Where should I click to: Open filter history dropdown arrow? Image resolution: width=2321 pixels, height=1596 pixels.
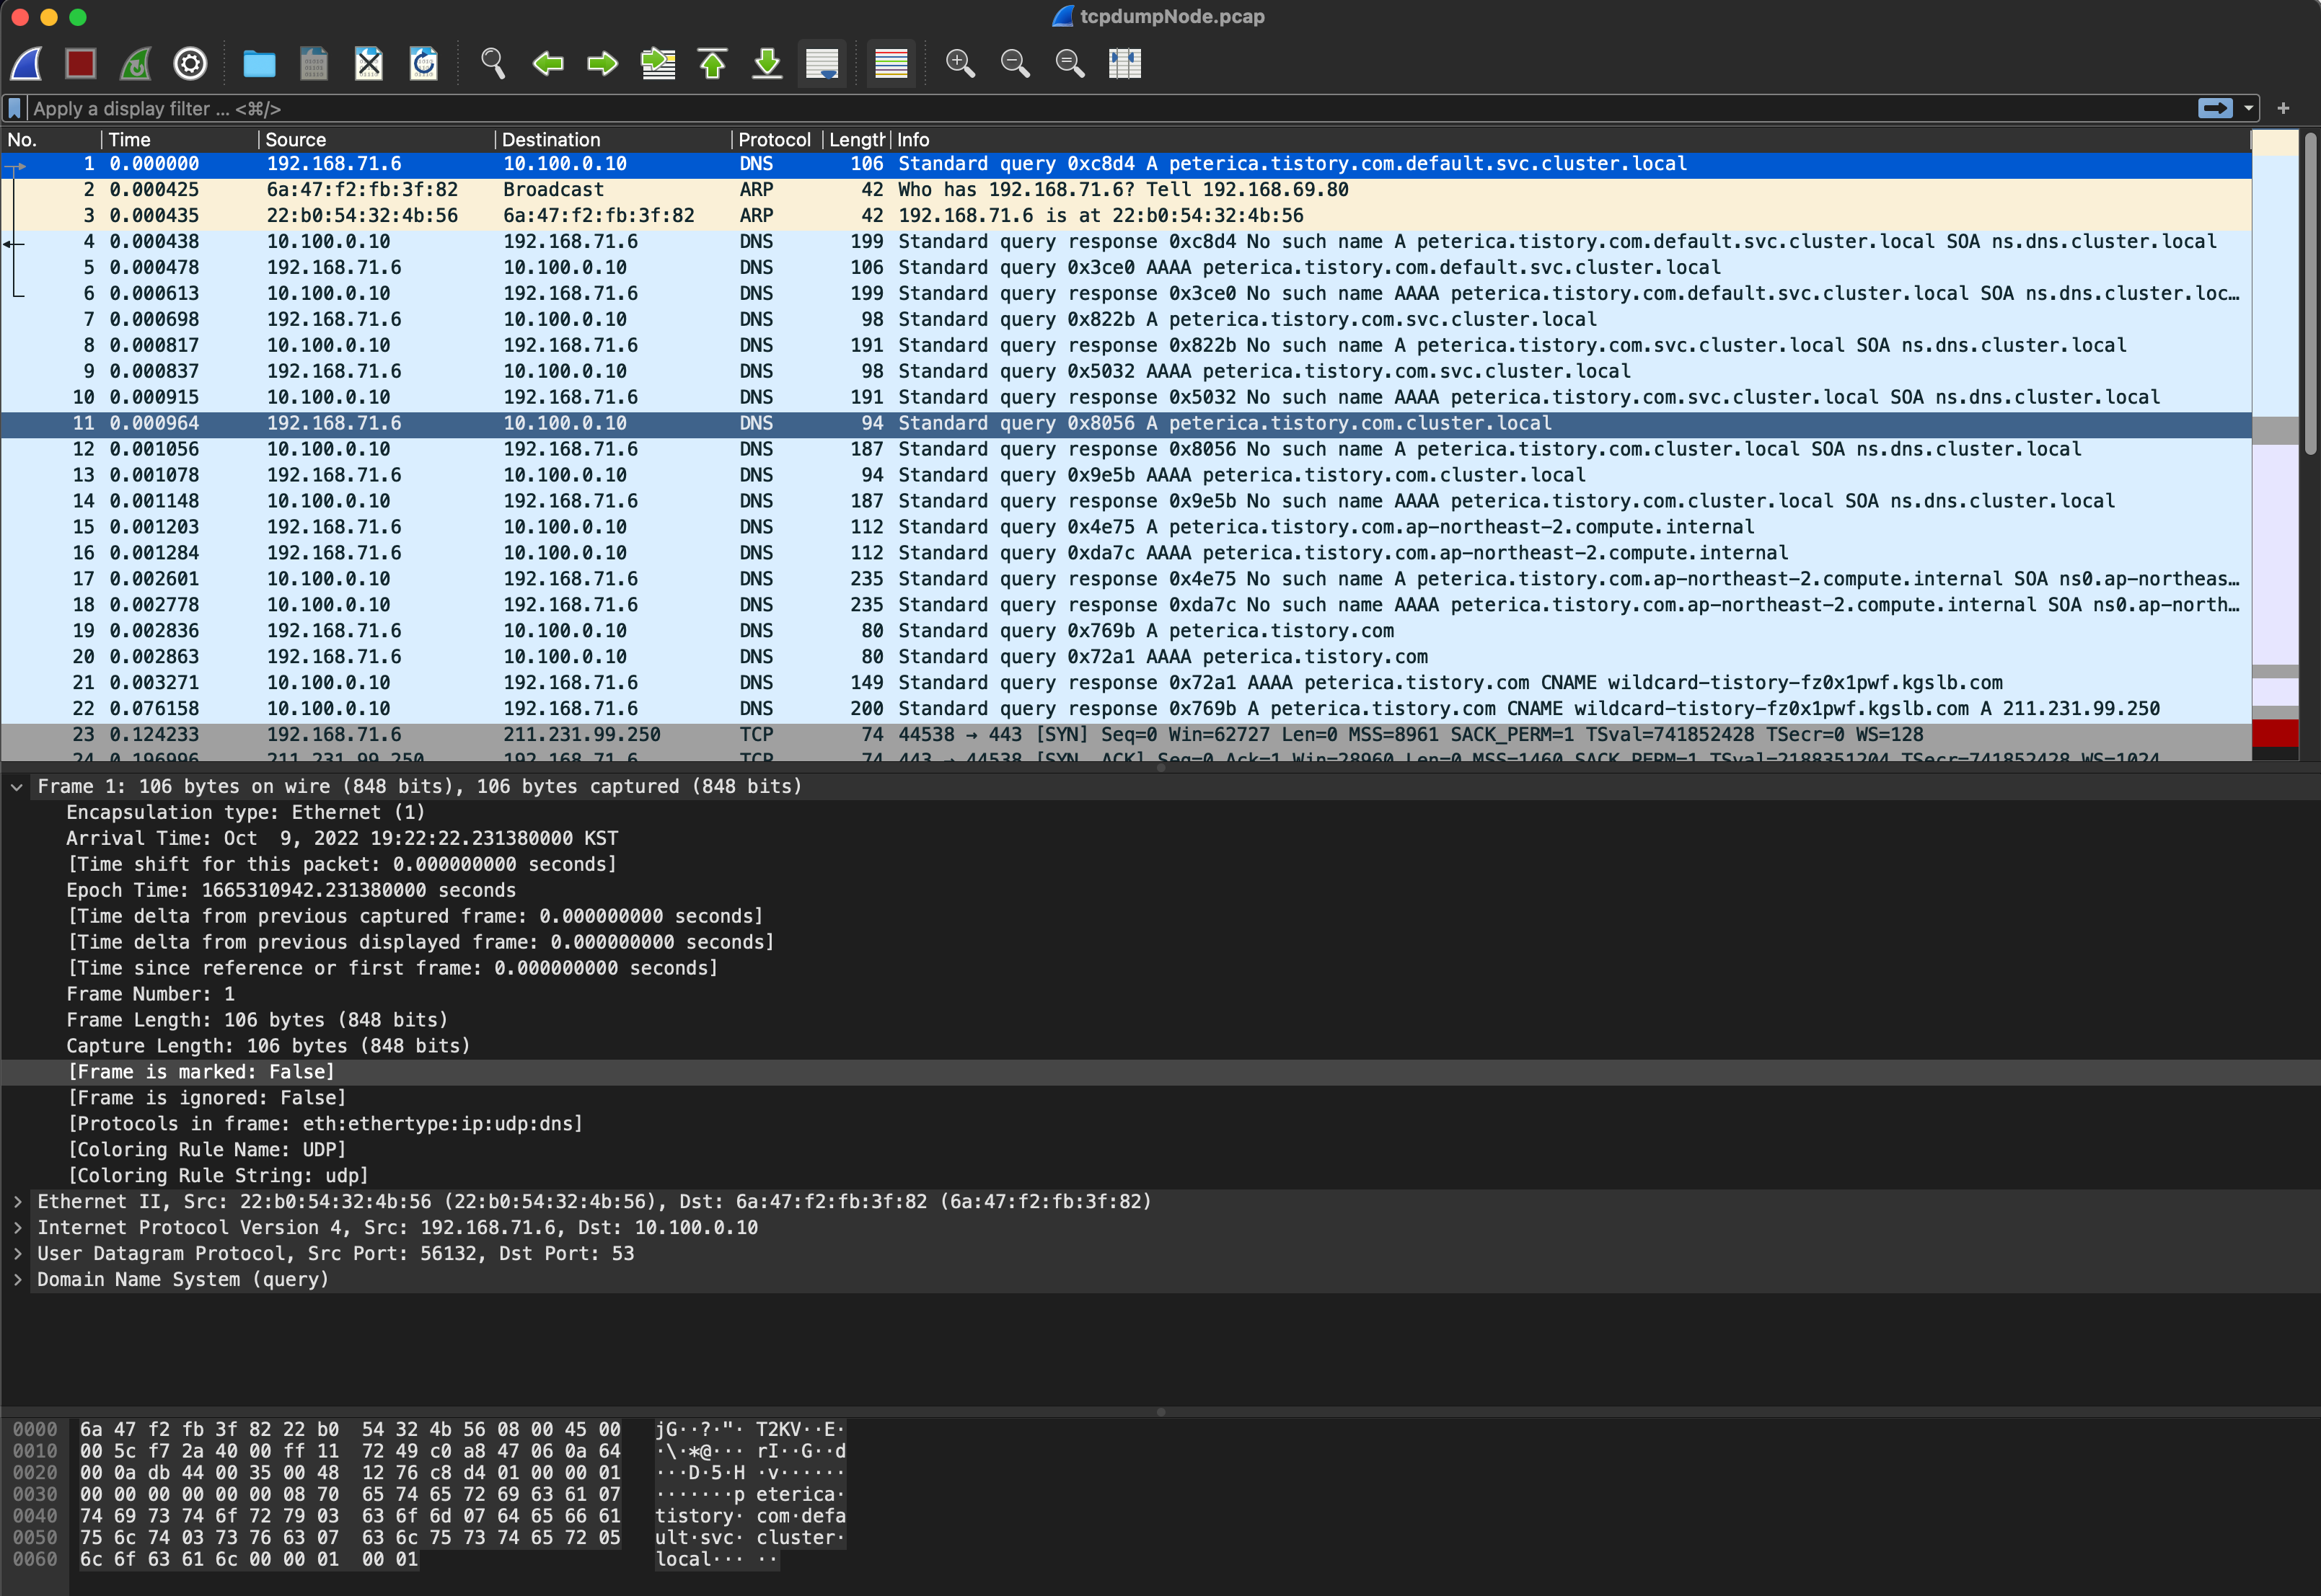2249,108
